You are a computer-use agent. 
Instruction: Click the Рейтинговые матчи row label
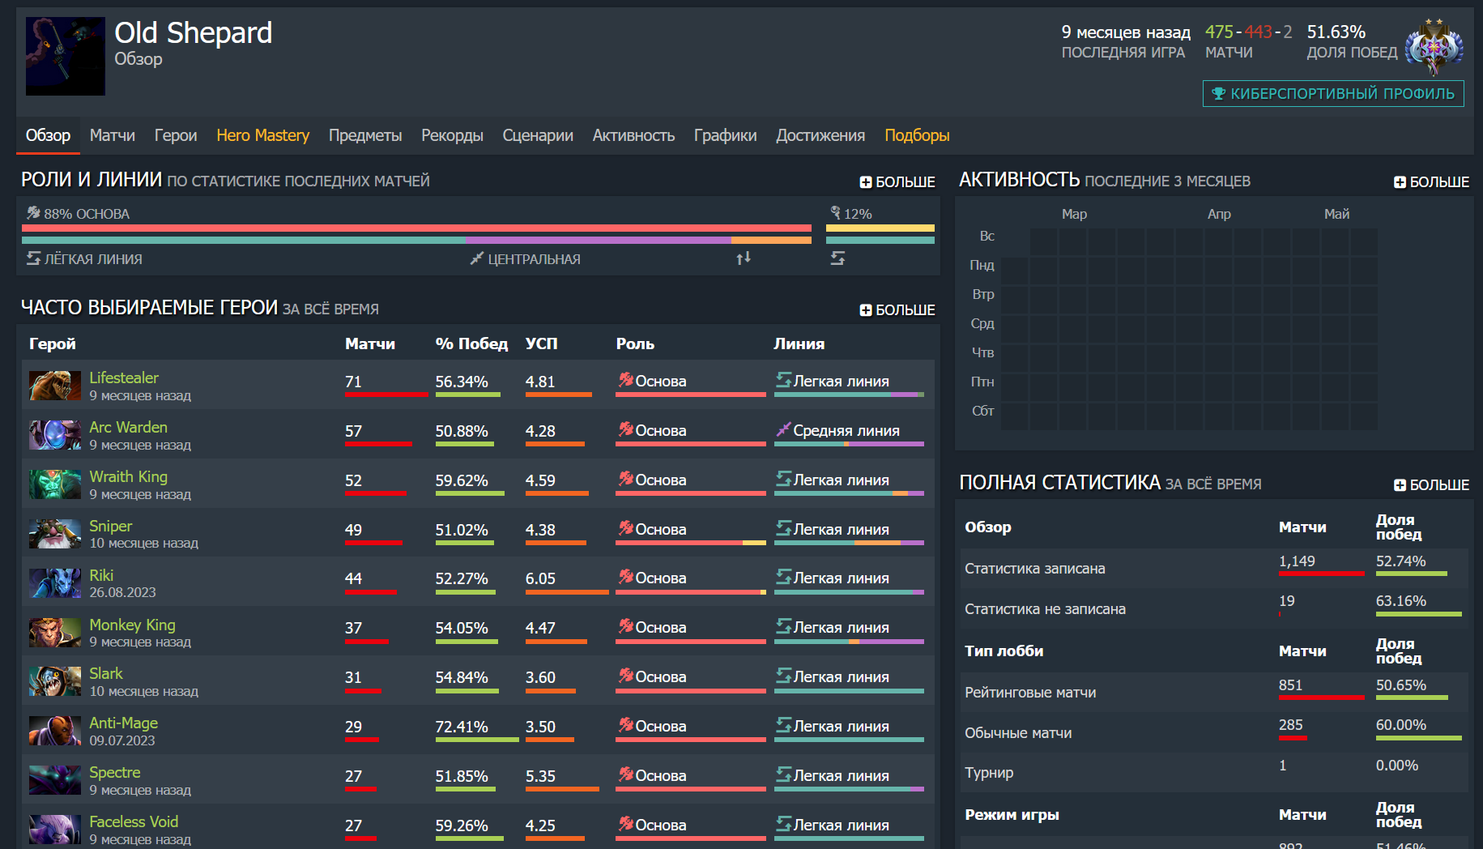pos(1030,693)
